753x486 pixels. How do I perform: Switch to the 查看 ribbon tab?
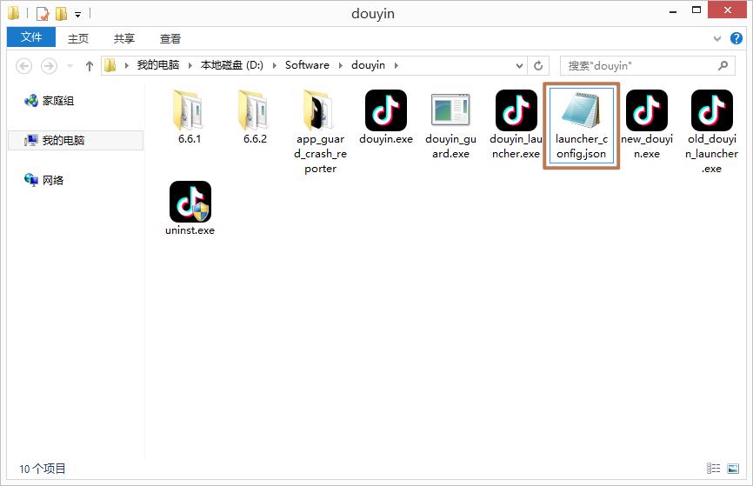pos(170,38)
